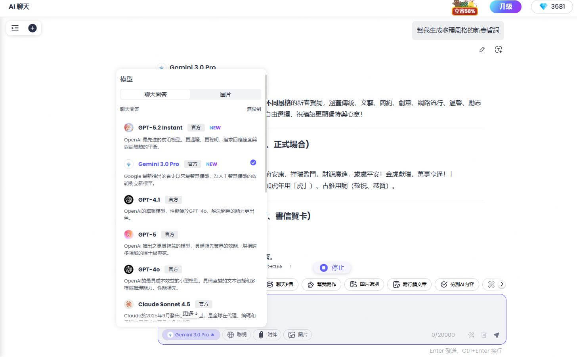Screen dimensions: 577x357
Task: Click the checkmark on Gemini 3.0 Pro
Action: tap(253, 162)
